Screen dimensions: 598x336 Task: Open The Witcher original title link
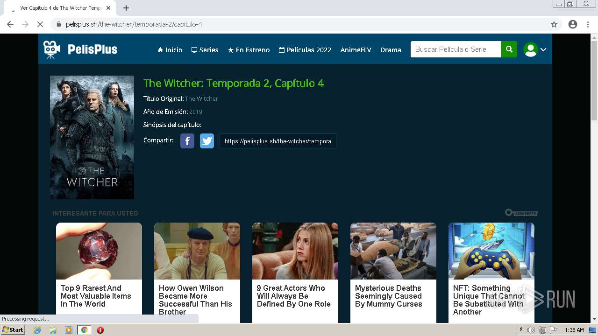[201, 99]
